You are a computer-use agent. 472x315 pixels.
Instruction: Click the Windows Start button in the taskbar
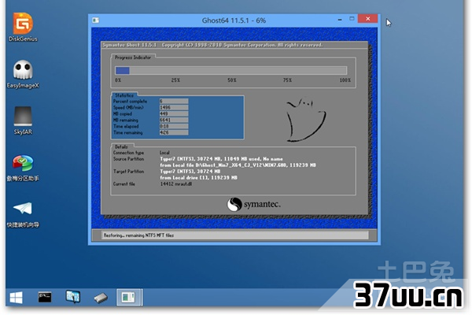16,298
